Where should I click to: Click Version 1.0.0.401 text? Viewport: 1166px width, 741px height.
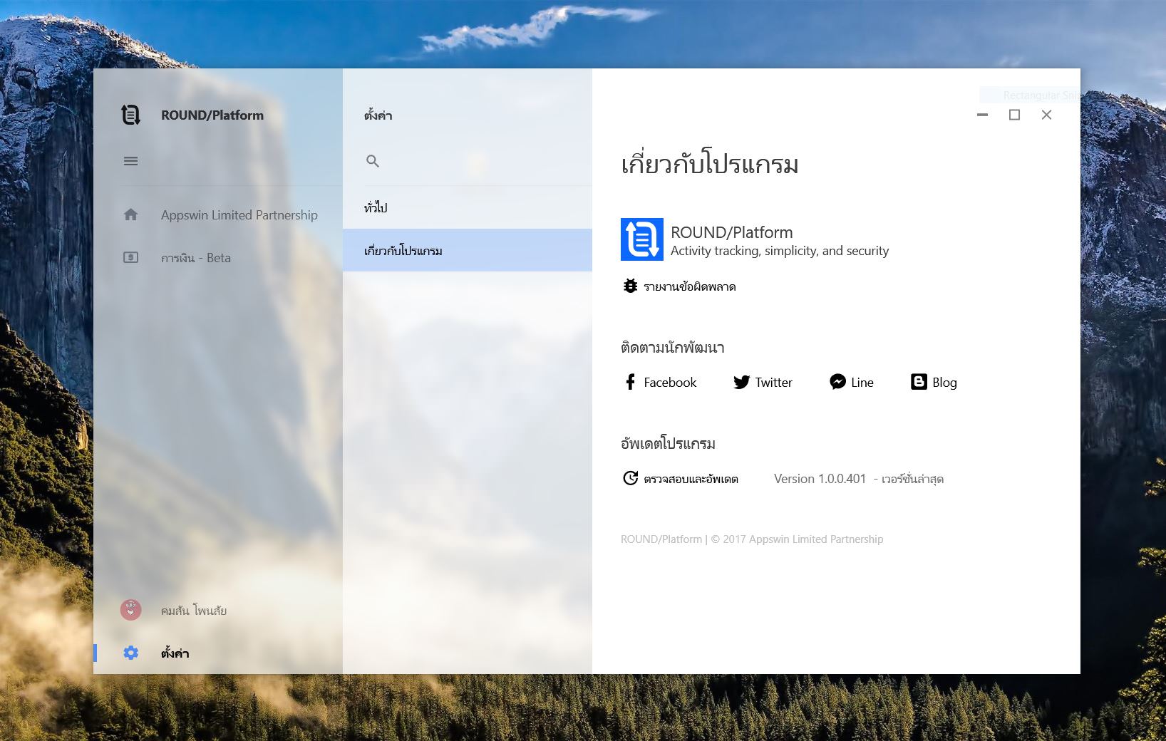pos(820,479)
